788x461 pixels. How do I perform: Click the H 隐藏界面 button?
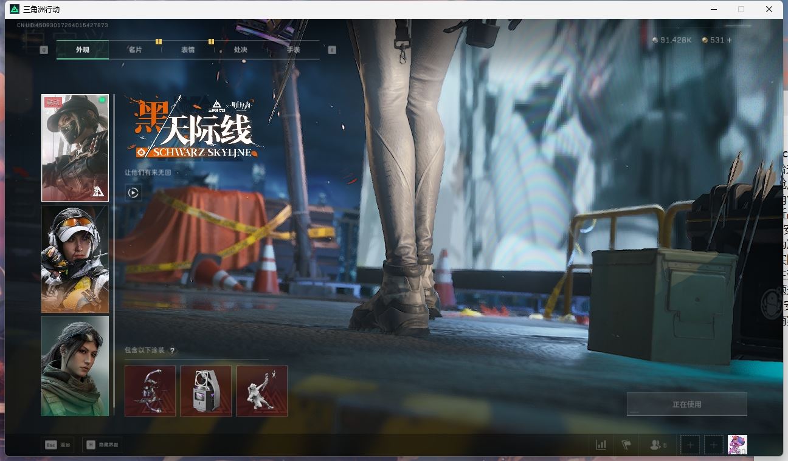coord(102,445)
